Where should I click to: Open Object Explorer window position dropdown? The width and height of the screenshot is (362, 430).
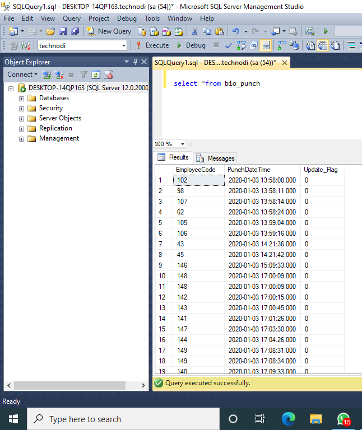click(127, 62)
